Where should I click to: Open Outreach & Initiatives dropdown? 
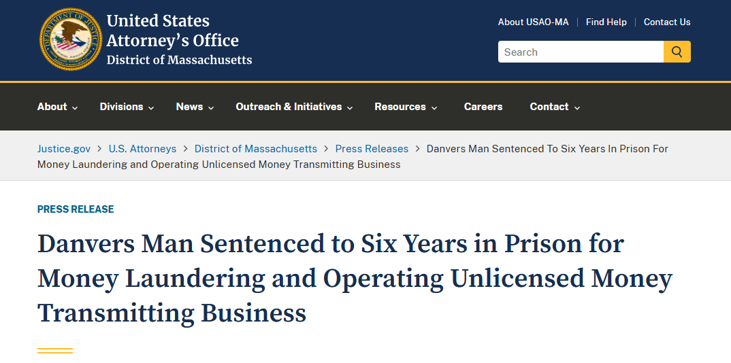point(294,107)
